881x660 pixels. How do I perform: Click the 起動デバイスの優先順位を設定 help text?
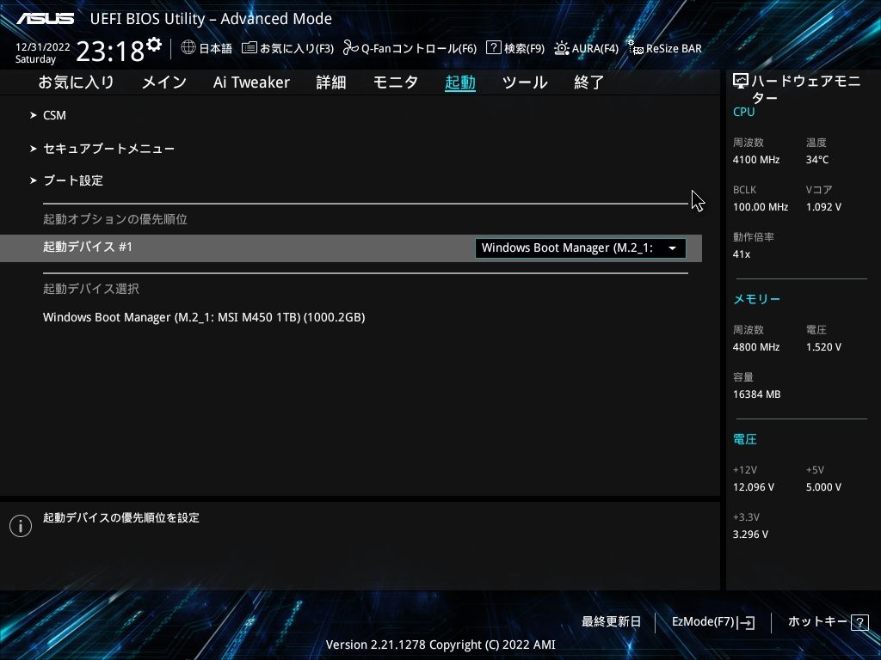coord(120,517)
